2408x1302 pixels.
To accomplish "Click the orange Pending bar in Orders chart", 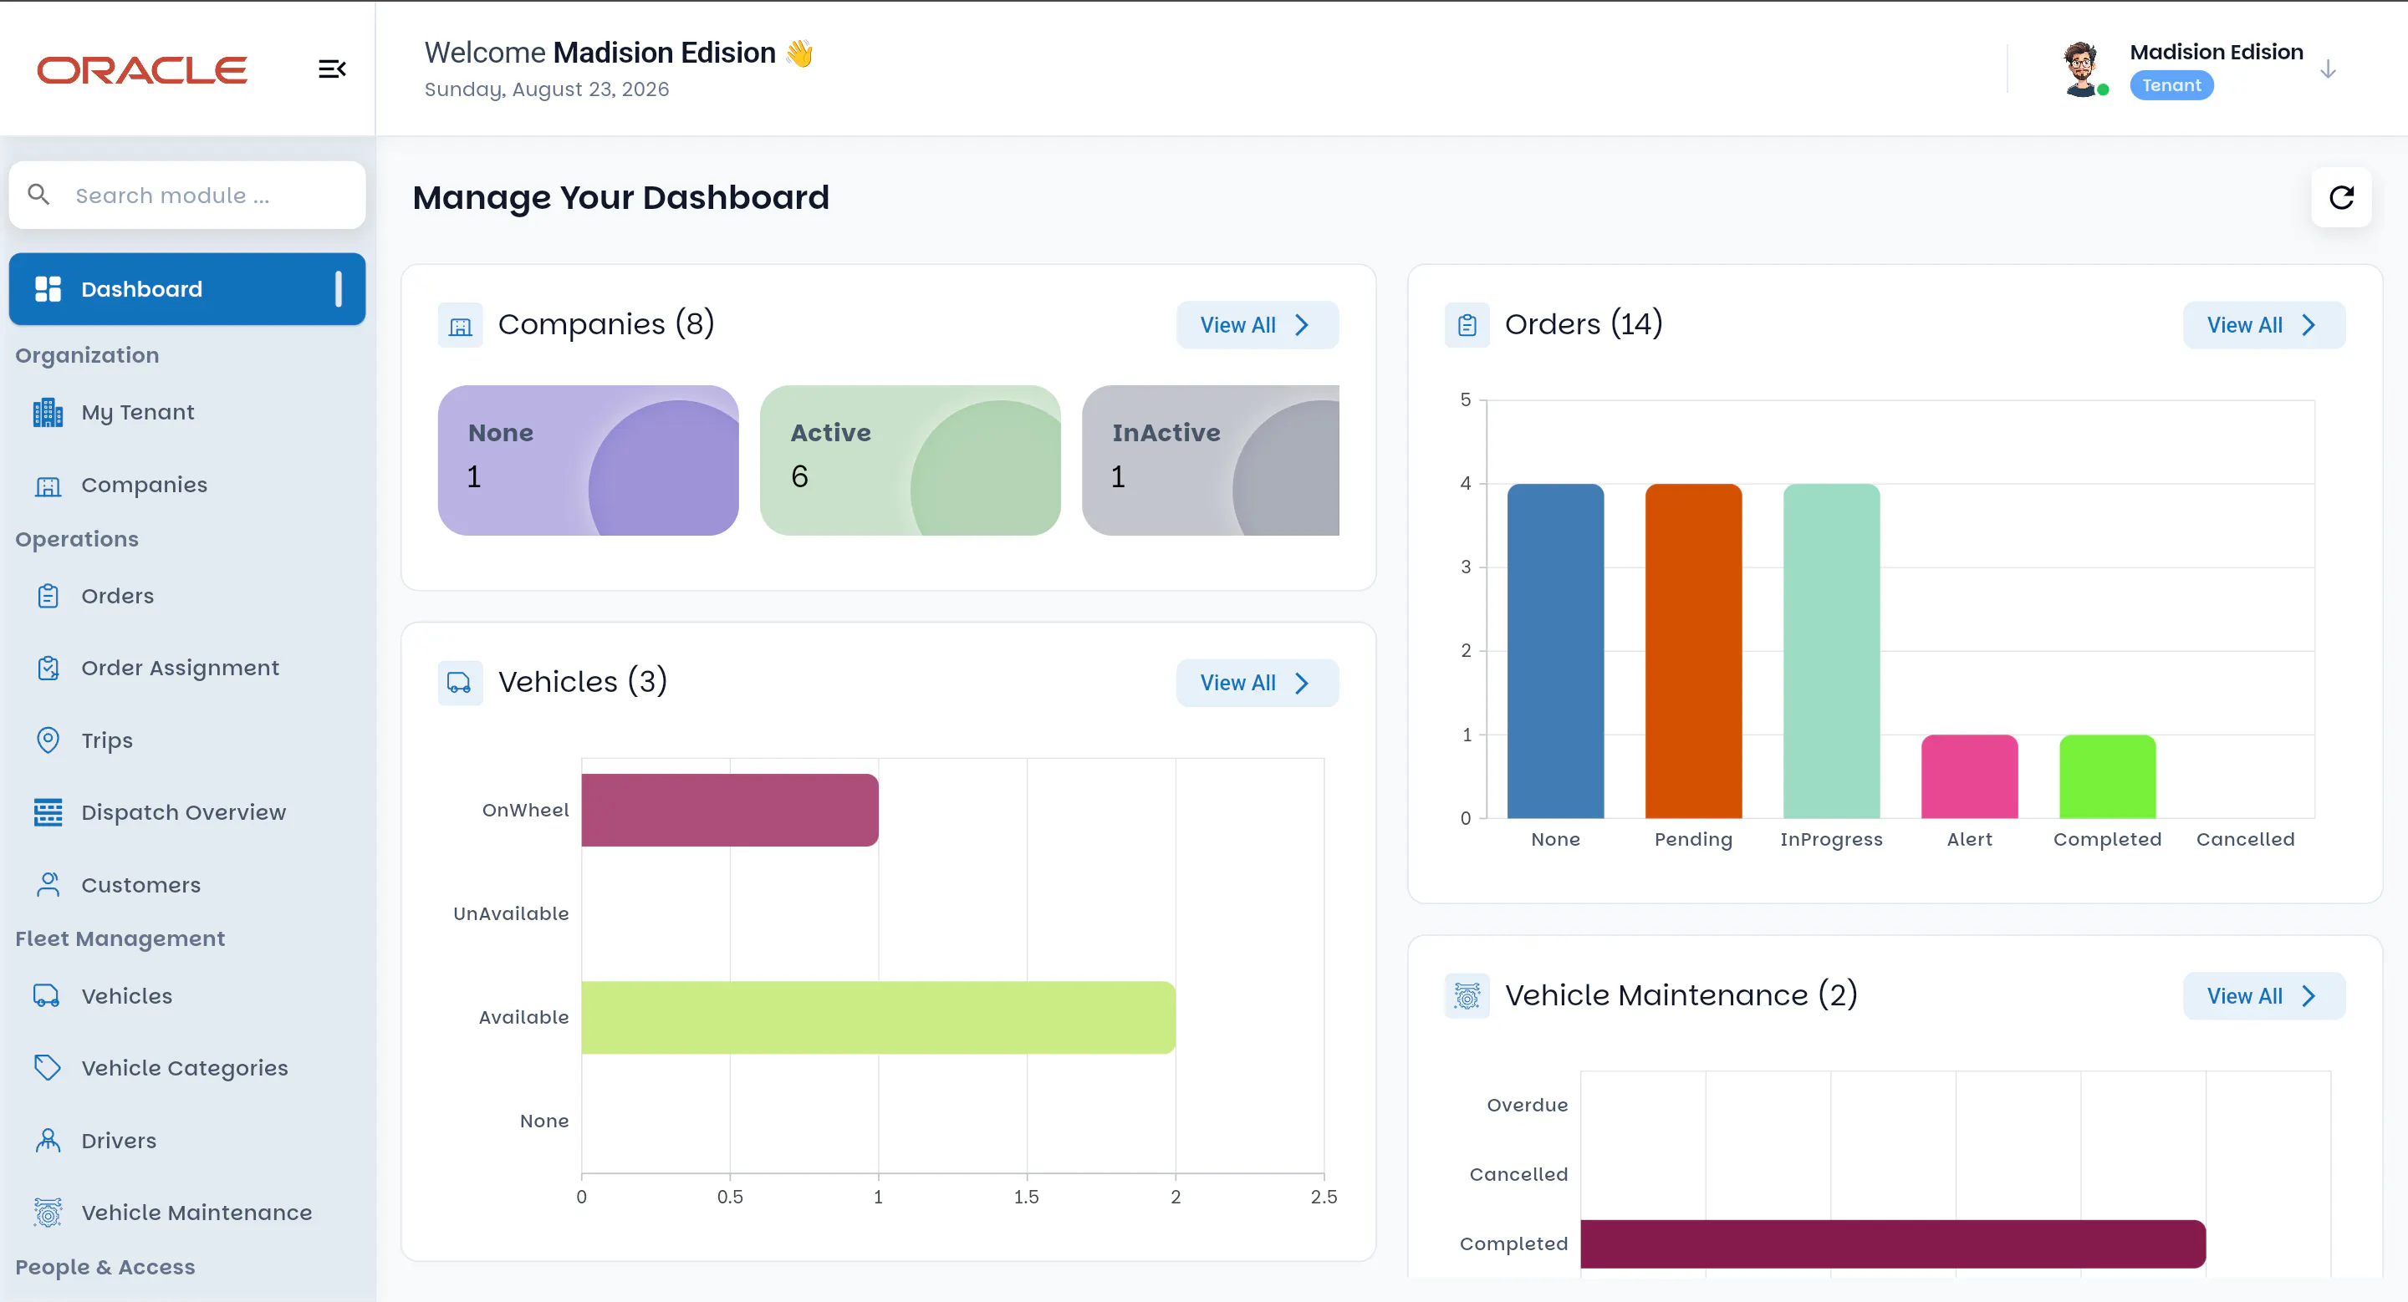I will tap(1693, 651).
